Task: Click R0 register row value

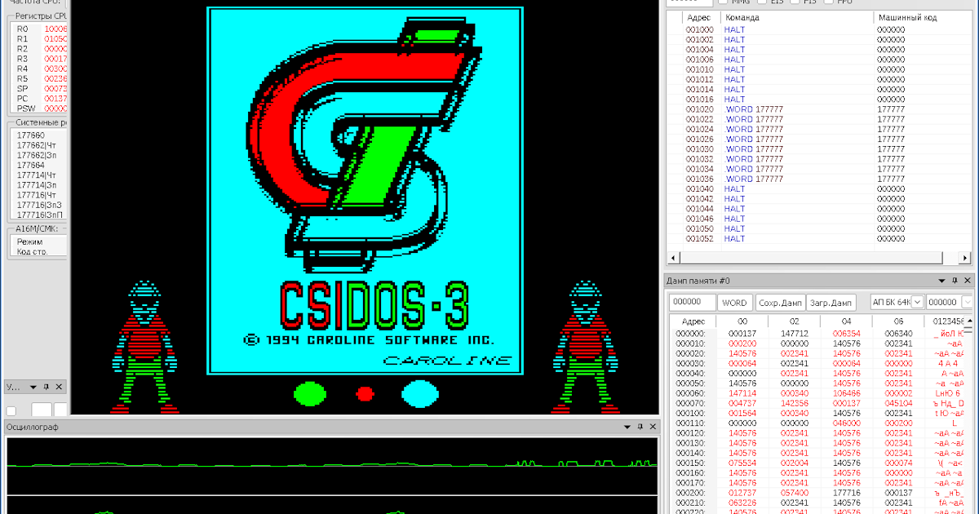Action: pyautogui.click(x=55, y=29)
